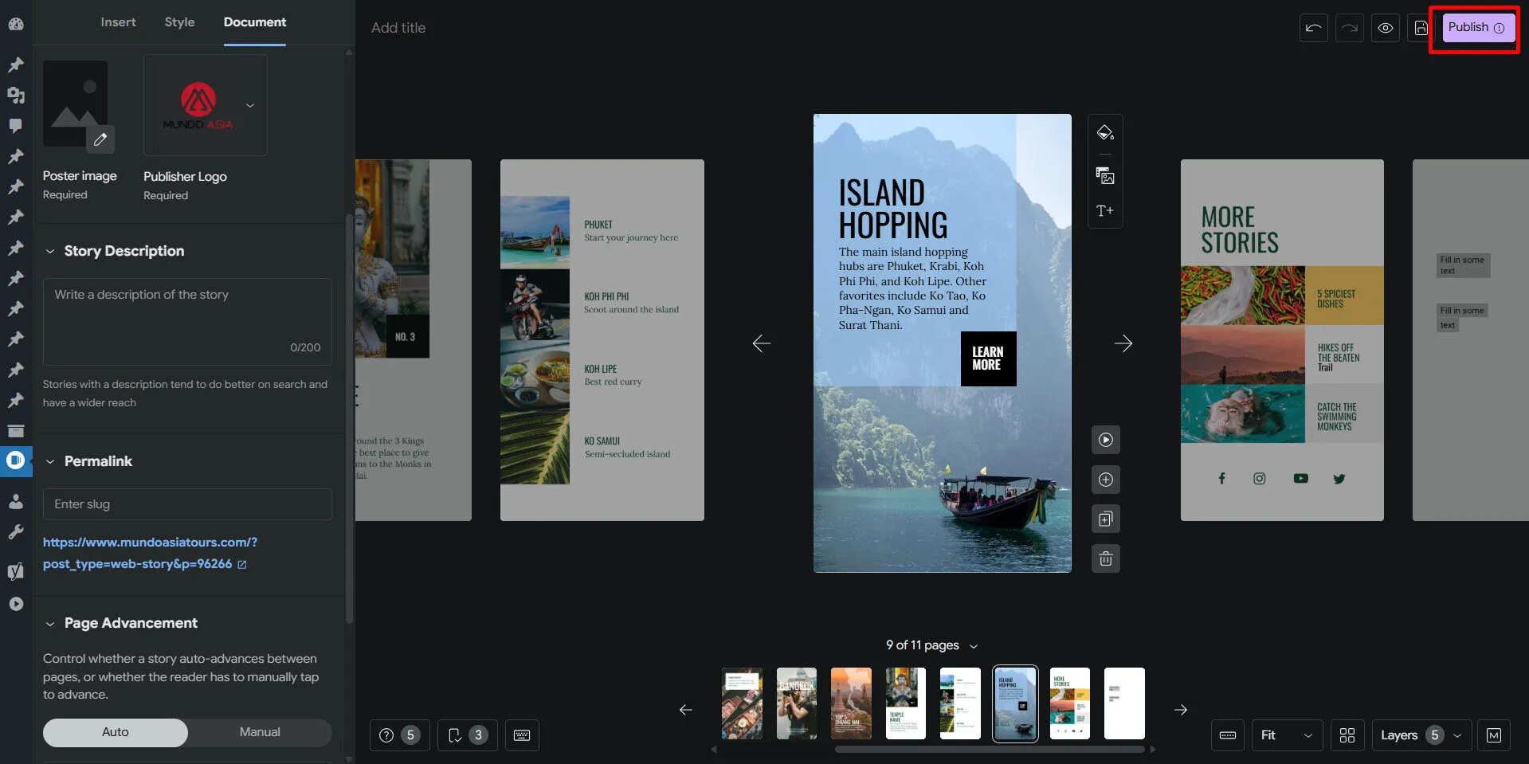Play the story preview with the play icon
This screenshot has height=764, width=1529.
pyautogui.click(x=1105, y=439)
